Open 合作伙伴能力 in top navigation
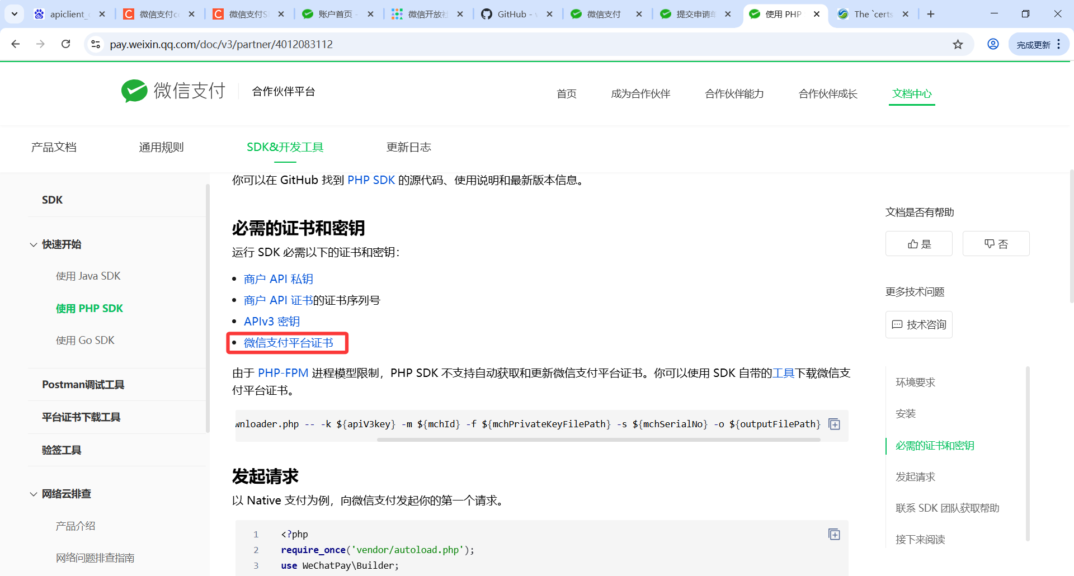 [x=734, y=93]
